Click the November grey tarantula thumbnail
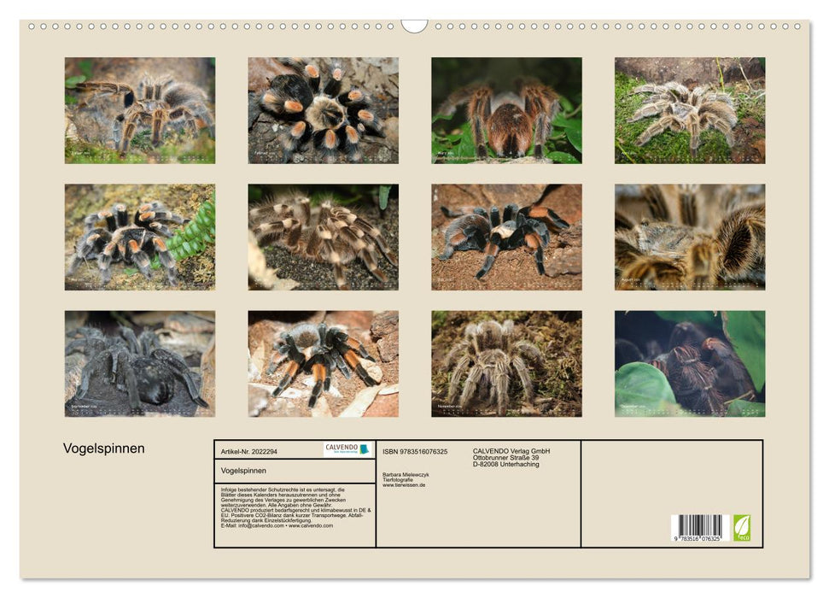This screenshot has height=598, width=829. (x=505, y=362)
